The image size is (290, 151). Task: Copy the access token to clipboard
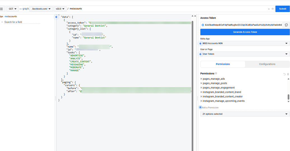tap(286, 25)
